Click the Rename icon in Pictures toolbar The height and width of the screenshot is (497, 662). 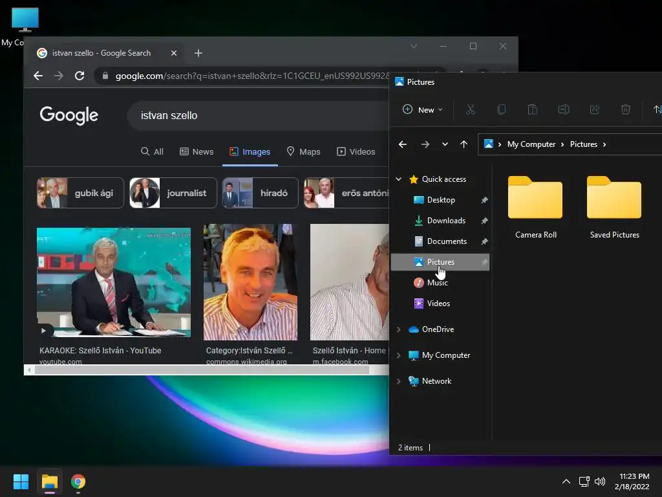tap(564, 110)
